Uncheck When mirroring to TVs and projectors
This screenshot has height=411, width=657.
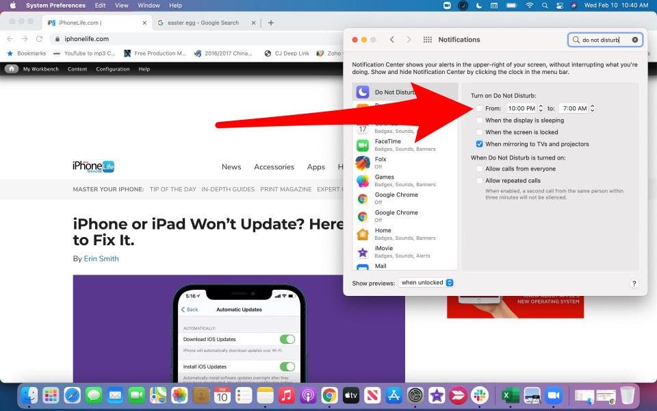(480, 144)
